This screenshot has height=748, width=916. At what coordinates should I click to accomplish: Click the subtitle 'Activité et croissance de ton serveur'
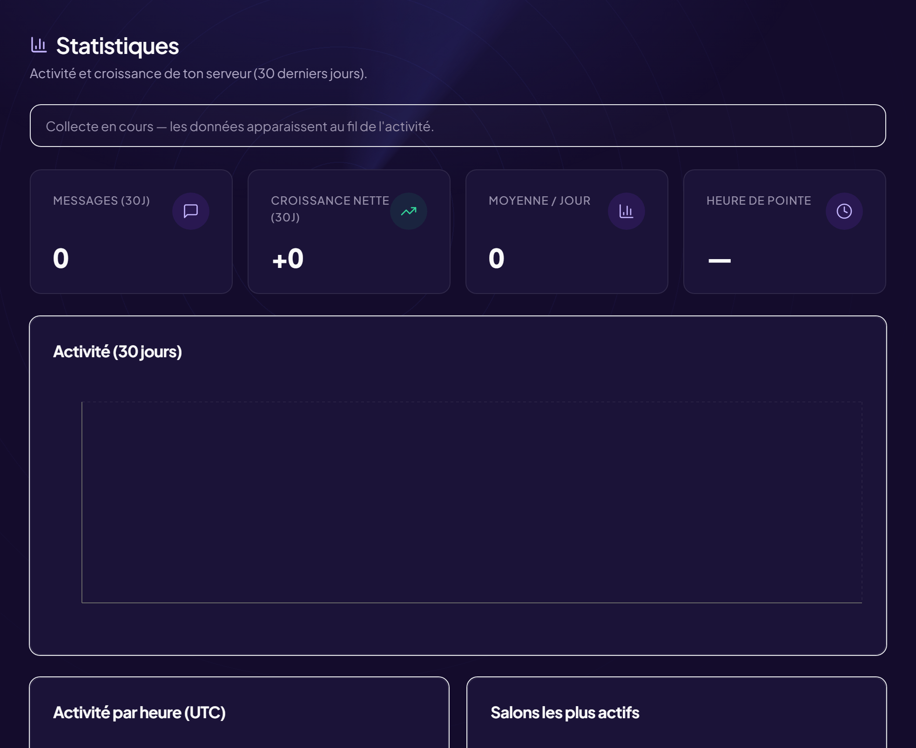click(x=199, y=73)
